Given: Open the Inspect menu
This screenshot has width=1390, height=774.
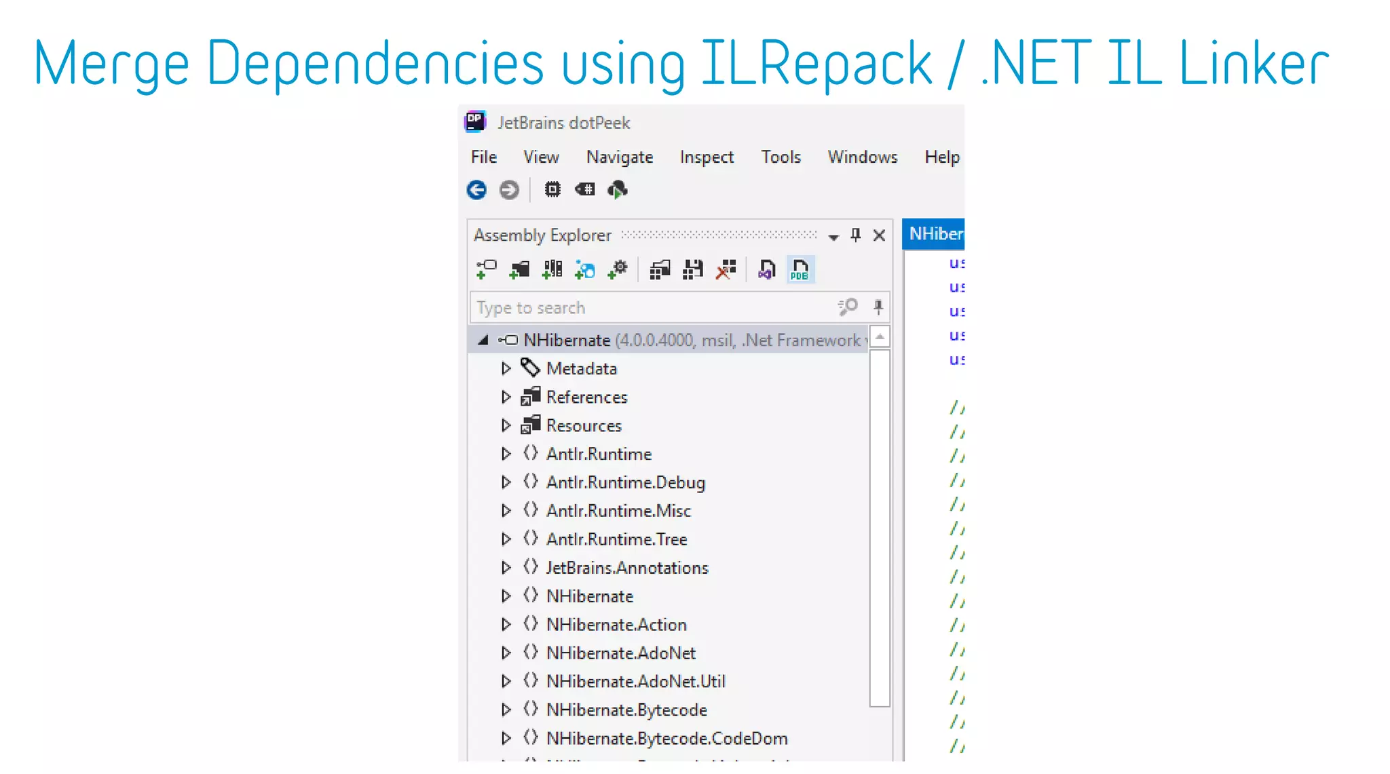Looking at the screenshot, I should coord(707,157).
